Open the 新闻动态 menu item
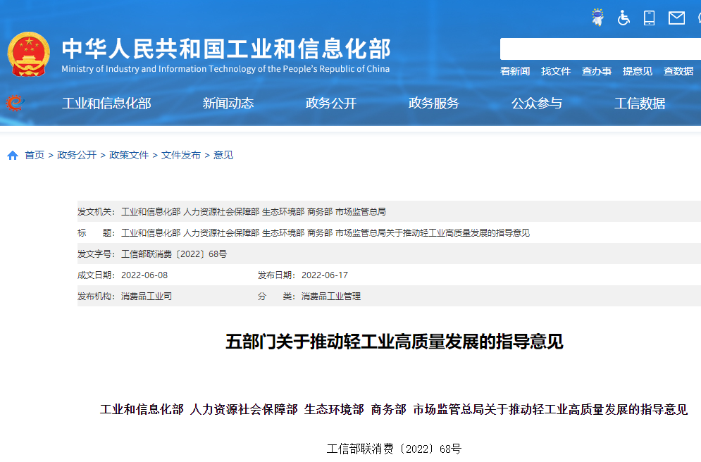Viewport: 701px width, 462px height. coord(228,104)
